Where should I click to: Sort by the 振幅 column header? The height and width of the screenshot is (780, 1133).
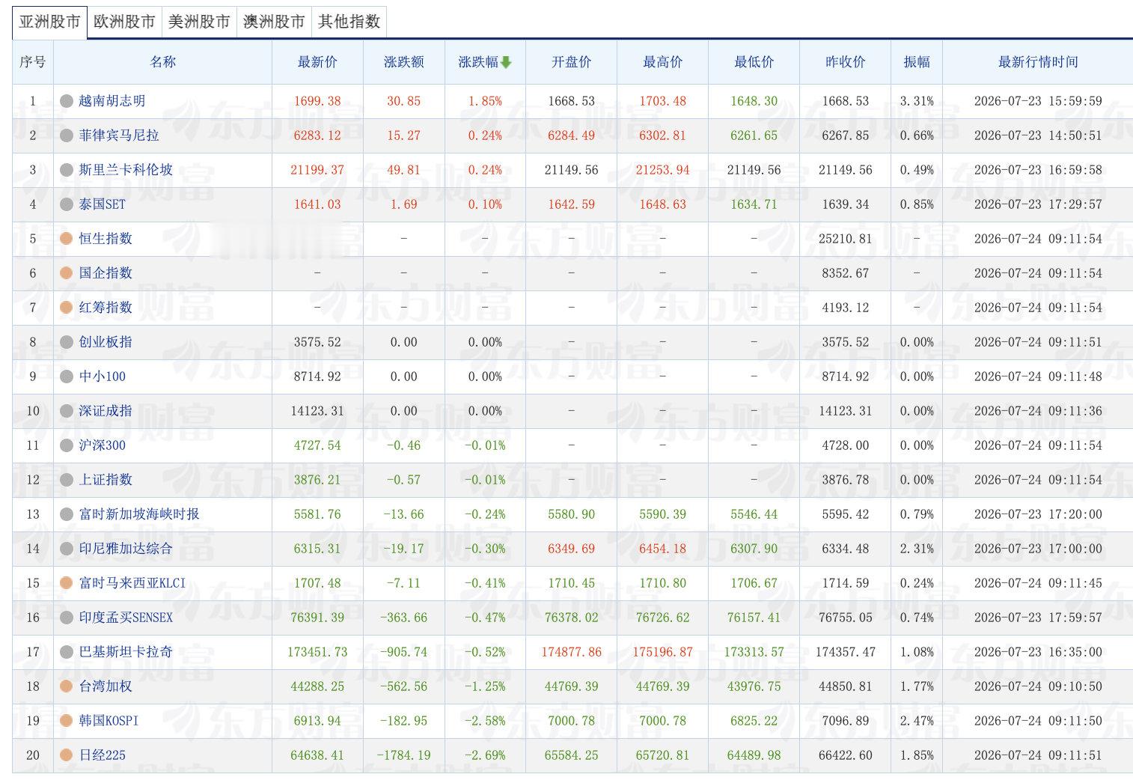(x=917, y=62)
